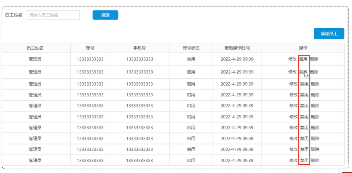The width and height of the screenshot is (352, 173).
Task: Open 修改 in the eighth table row
Action: point(293,138)
